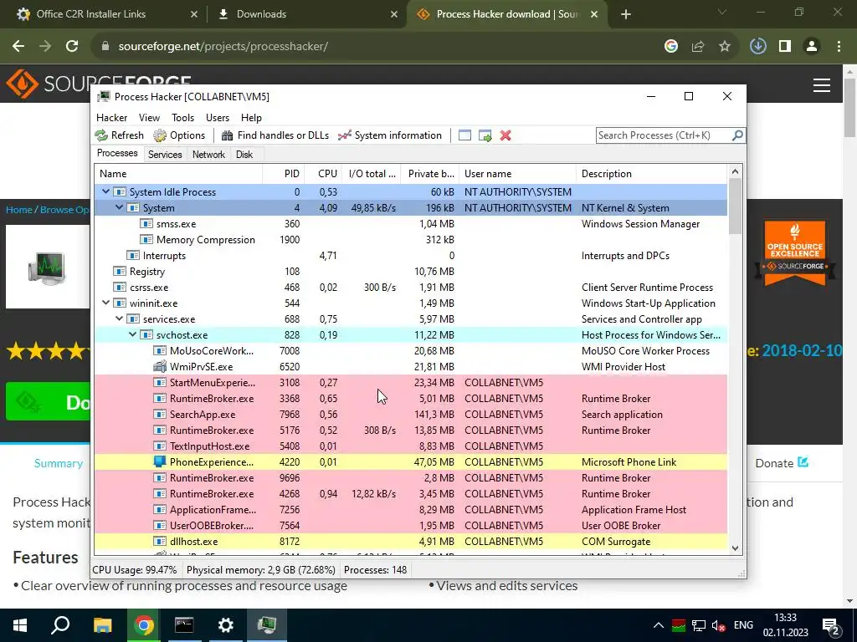Image resolution: width=857 pixels, height=642 pixels.
Task: Open Chrome profile avatar icon
Action: pyautogui.click(x=812, y=47)
